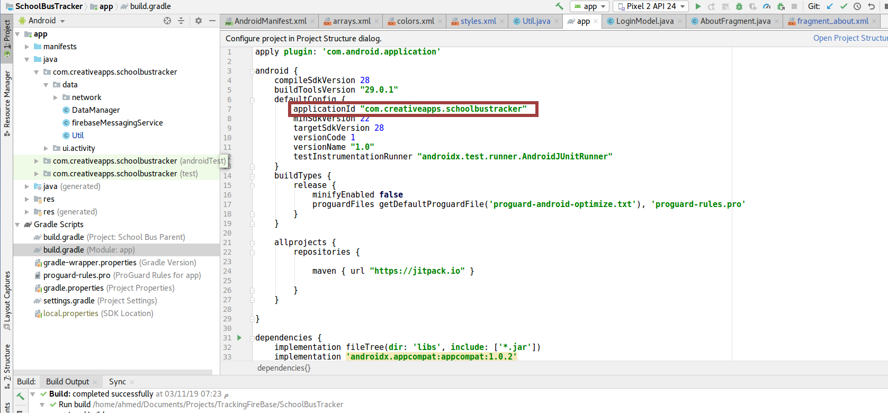888x413 pixels.
Task: Run the app with green play button
Action: [698, 6]
